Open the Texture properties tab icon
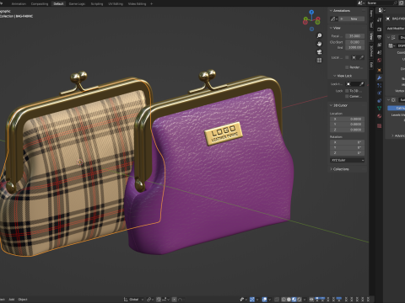Image resolution: width=405 pixels, height=303 pixels. point(380,125)
